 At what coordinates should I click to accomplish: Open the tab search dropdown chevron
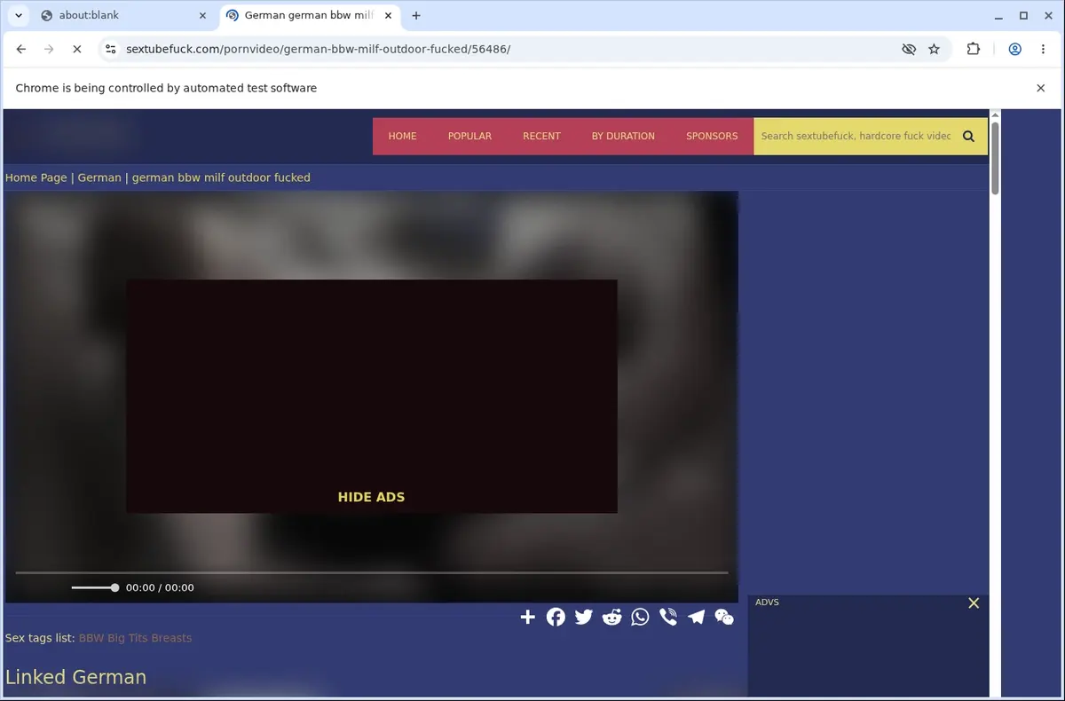pos(19,15)
